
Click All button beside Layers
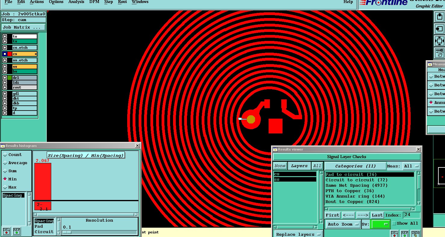pyautogui.click(x=317, y=166)
